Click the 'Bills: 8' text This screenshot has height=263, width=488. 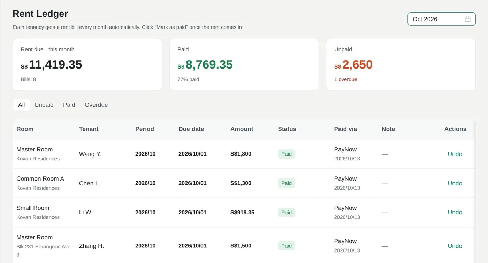tap(28, 79)
